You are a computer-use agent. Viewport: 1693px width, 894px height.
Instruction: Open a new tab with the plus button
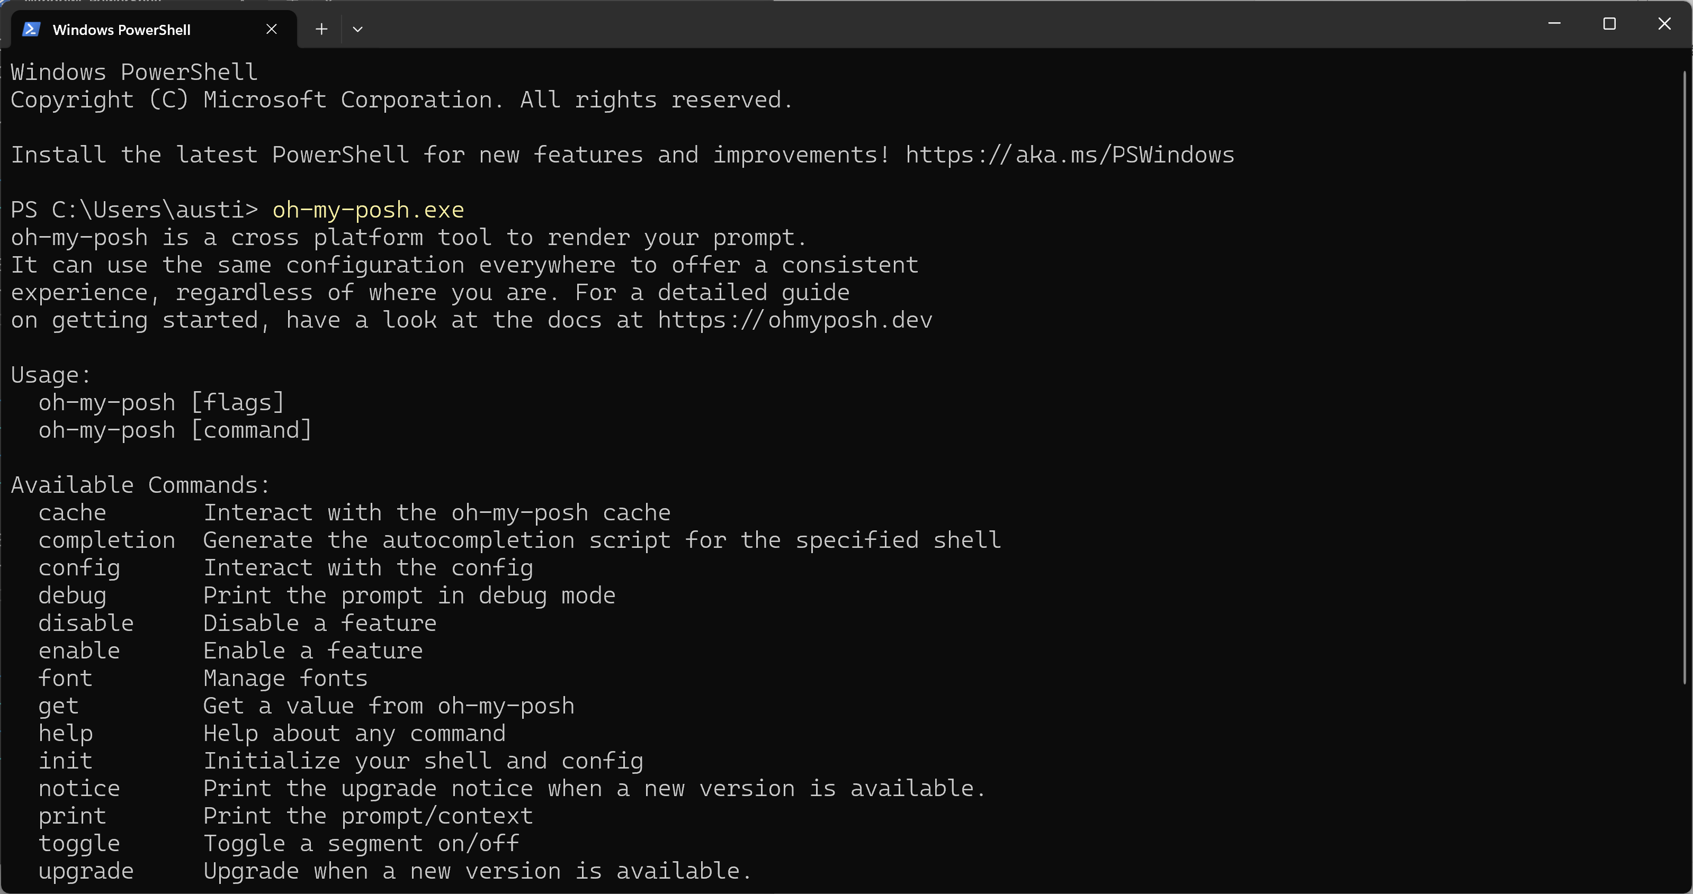321,30
